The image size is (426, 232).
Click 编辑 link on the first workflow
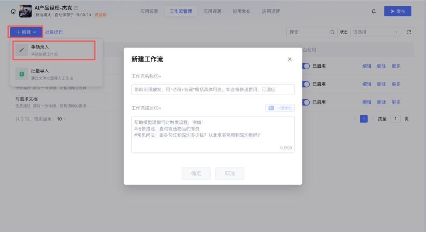(x=366, y=66)
